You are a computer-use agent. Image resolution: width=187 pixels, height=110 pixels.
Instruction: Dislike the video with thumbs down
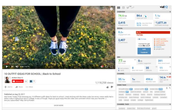click(x=112, y=87)
